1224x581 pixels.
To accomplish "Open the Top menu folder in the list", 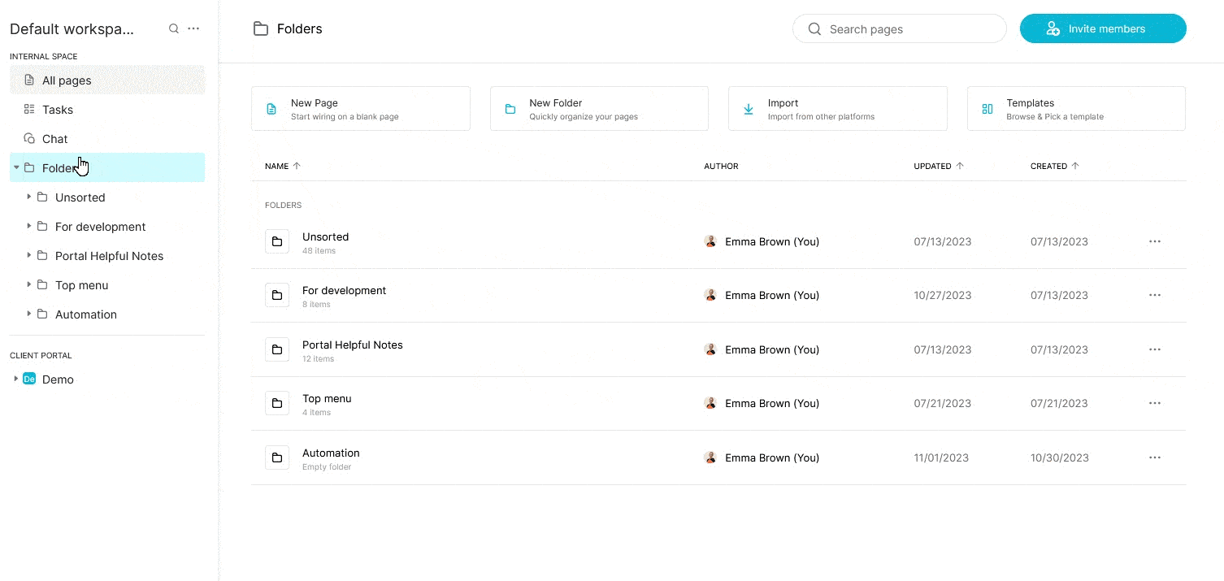I will pos(327,398).
